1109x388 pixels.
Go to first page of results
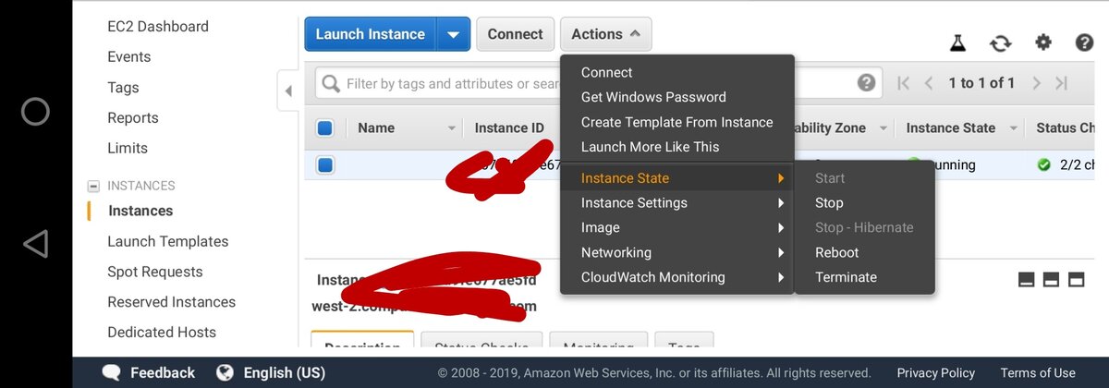(904, 83)
